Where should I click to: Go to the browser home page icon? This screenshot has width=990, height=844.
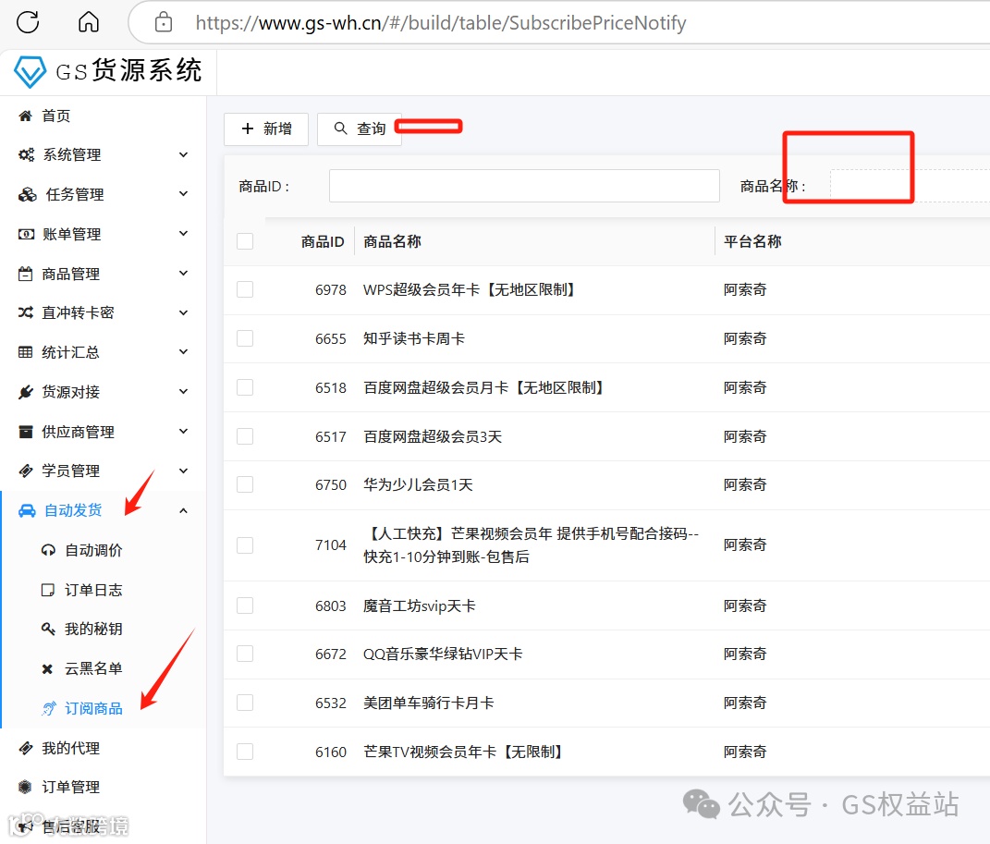tap(89, 22)
